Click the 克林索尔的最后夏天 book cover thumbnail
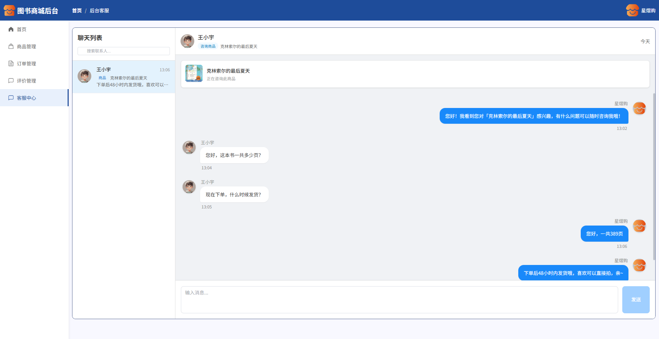The image size is (659, 339). tap(194, 74)
